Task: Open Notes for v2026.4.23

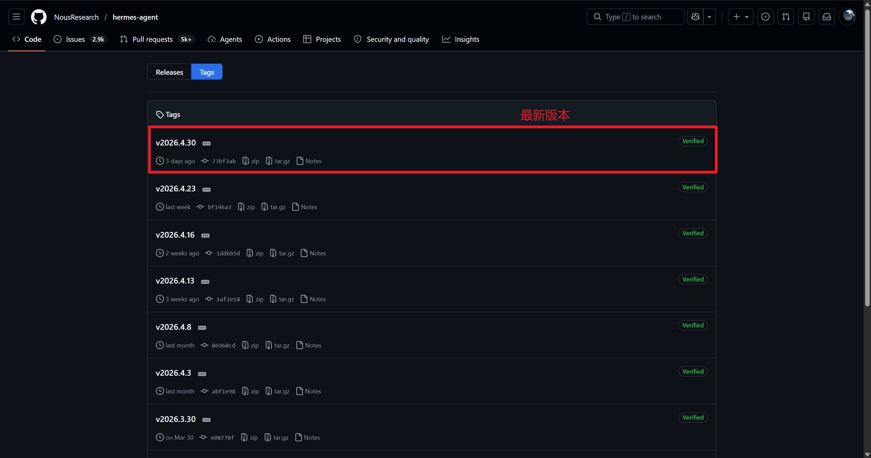Action: (x=305, y=207)
